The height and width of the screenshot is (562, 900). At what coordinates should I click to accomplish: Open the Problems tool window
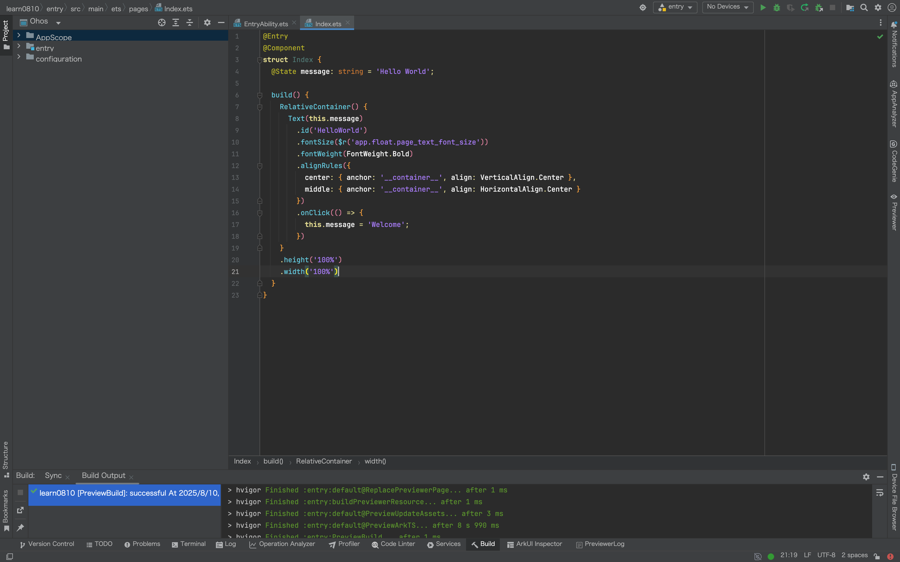142,544
